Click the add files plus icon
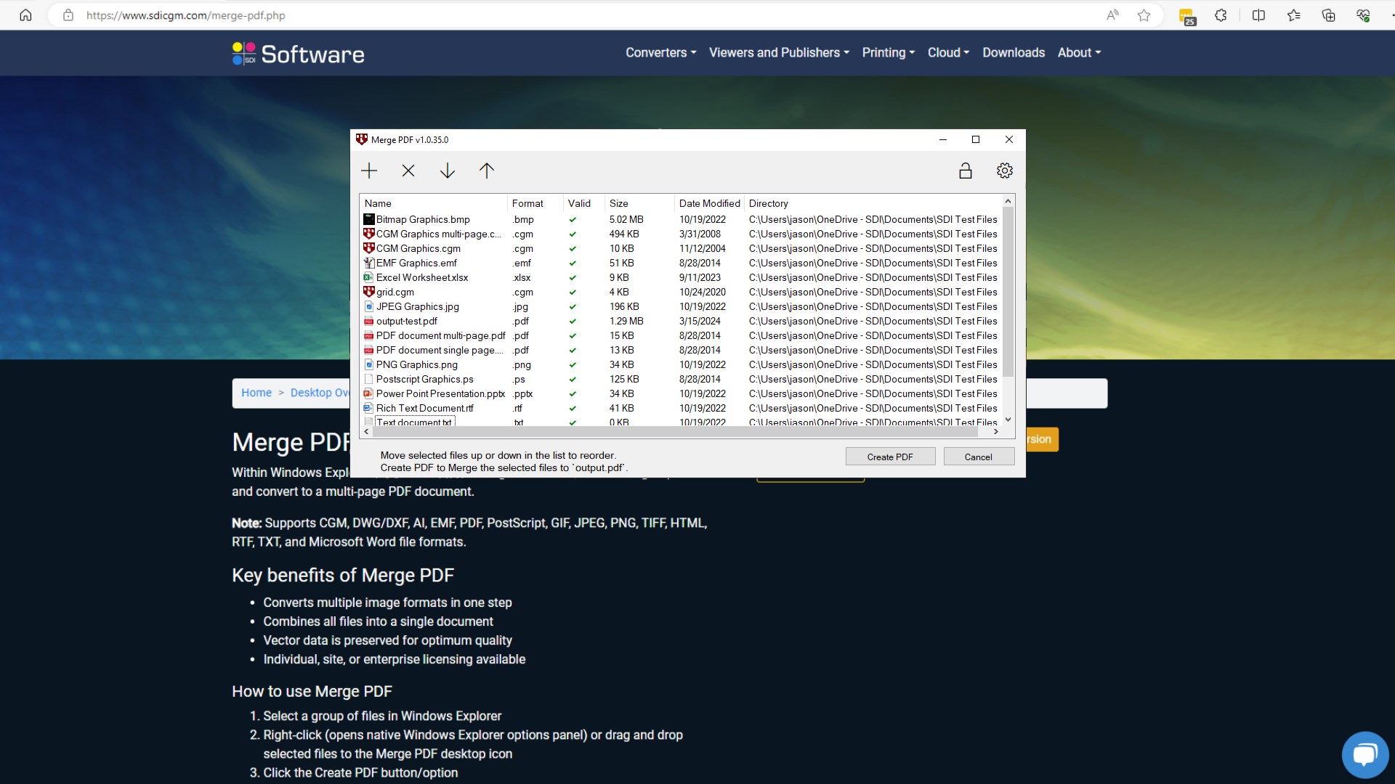This screenshot has height=784, width=1395. click(x=369, y=171)
